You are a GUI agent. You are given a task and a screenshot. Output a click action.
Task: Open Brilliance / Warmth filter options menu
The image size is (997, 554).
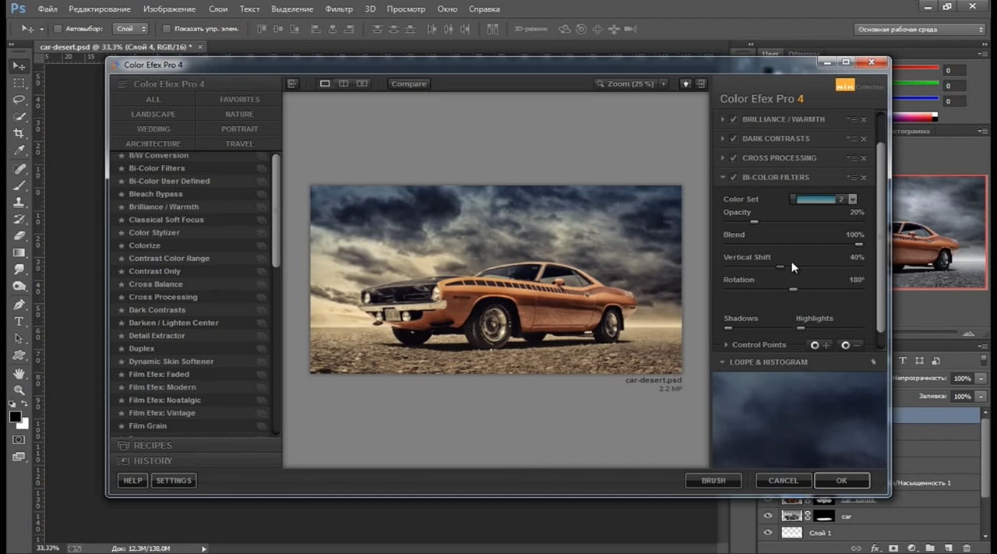click(853, 119)
